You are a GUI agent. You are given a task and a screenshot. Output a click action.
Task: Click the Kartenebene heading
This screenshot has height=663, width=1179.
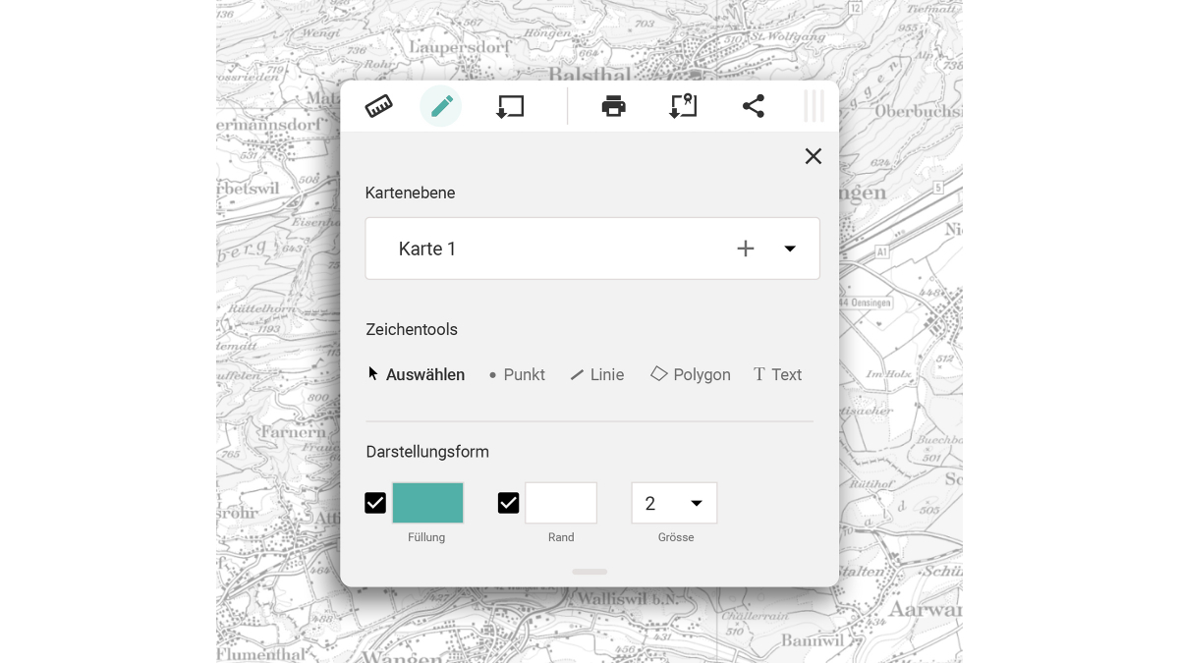[x=411, y=193]
